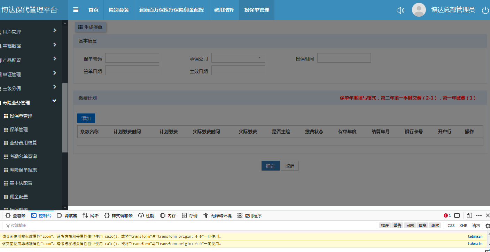The width and height of the screenshot is (490, 252).
Task: Click the user avatar picture
Action: [419, 10]
